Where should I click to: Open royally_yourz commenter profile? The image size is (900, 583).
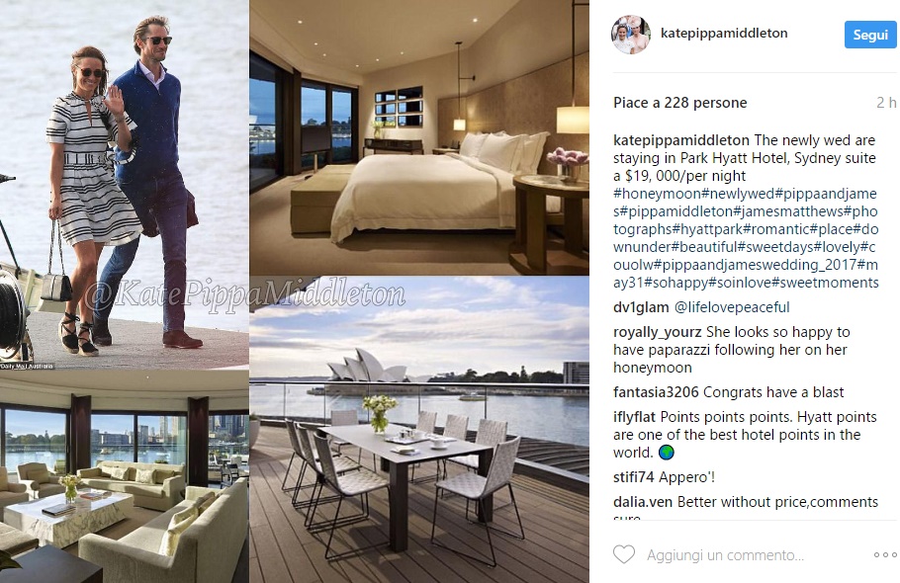pyautogui.click(x=658, y=332)
